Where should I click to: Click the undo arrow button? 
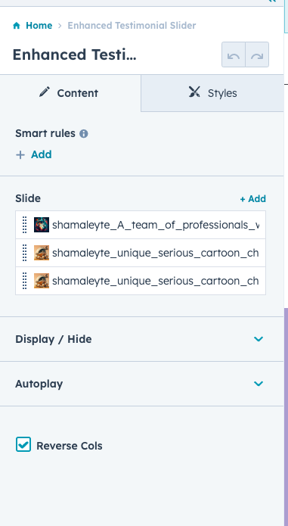click(234, 54)
